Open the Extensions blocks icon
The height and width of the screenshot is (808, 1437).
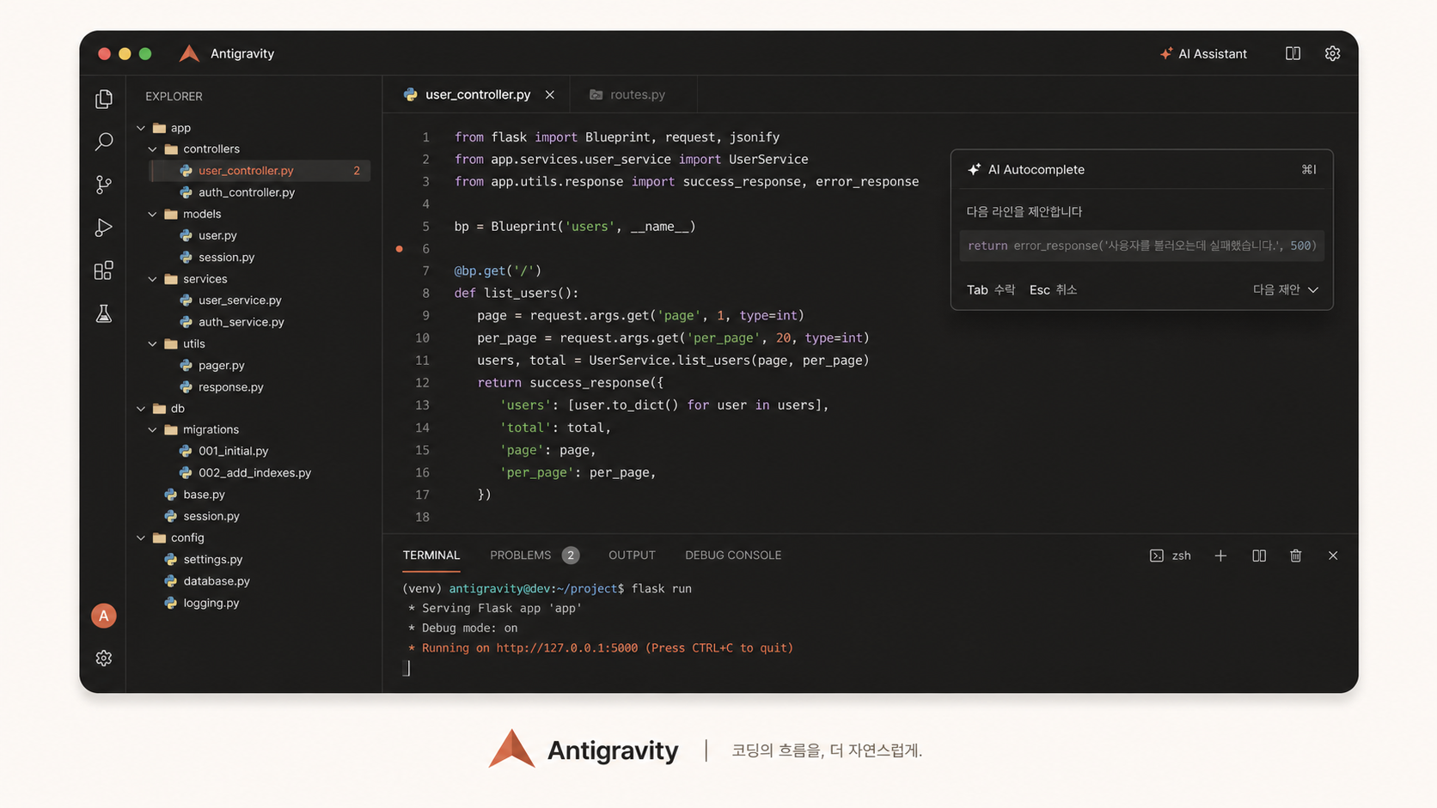104,270
